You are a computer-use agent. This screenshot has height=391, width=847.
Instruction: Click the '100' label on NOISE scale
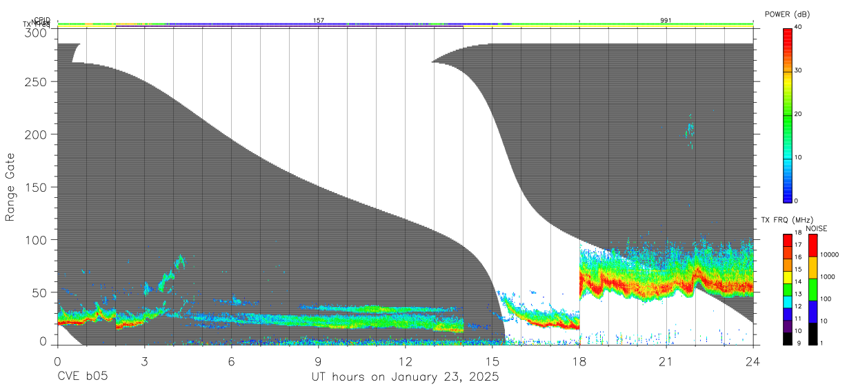pos(826,299)
